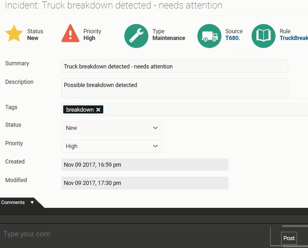308x248 pixels.
Task: Click the New status header label
Action: (33, 38)
